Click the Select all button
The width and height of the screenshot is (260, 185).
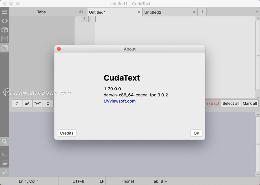click(231, 103)
